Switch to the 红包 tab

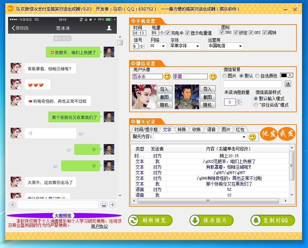pyautogui.click(x=240, y=129)
